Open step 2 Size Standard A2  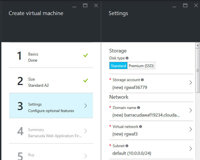(51, 80)
